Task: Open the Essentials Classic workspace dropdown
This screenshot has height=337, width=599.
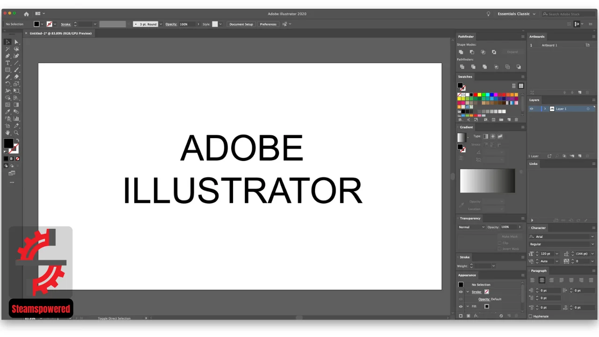Action: (x=517, y=14)
